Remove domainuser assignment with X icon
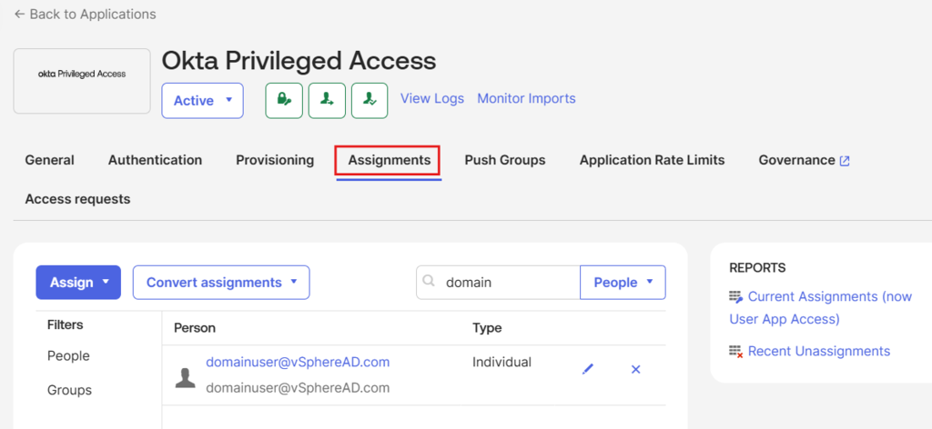 (x=635, y=370)
